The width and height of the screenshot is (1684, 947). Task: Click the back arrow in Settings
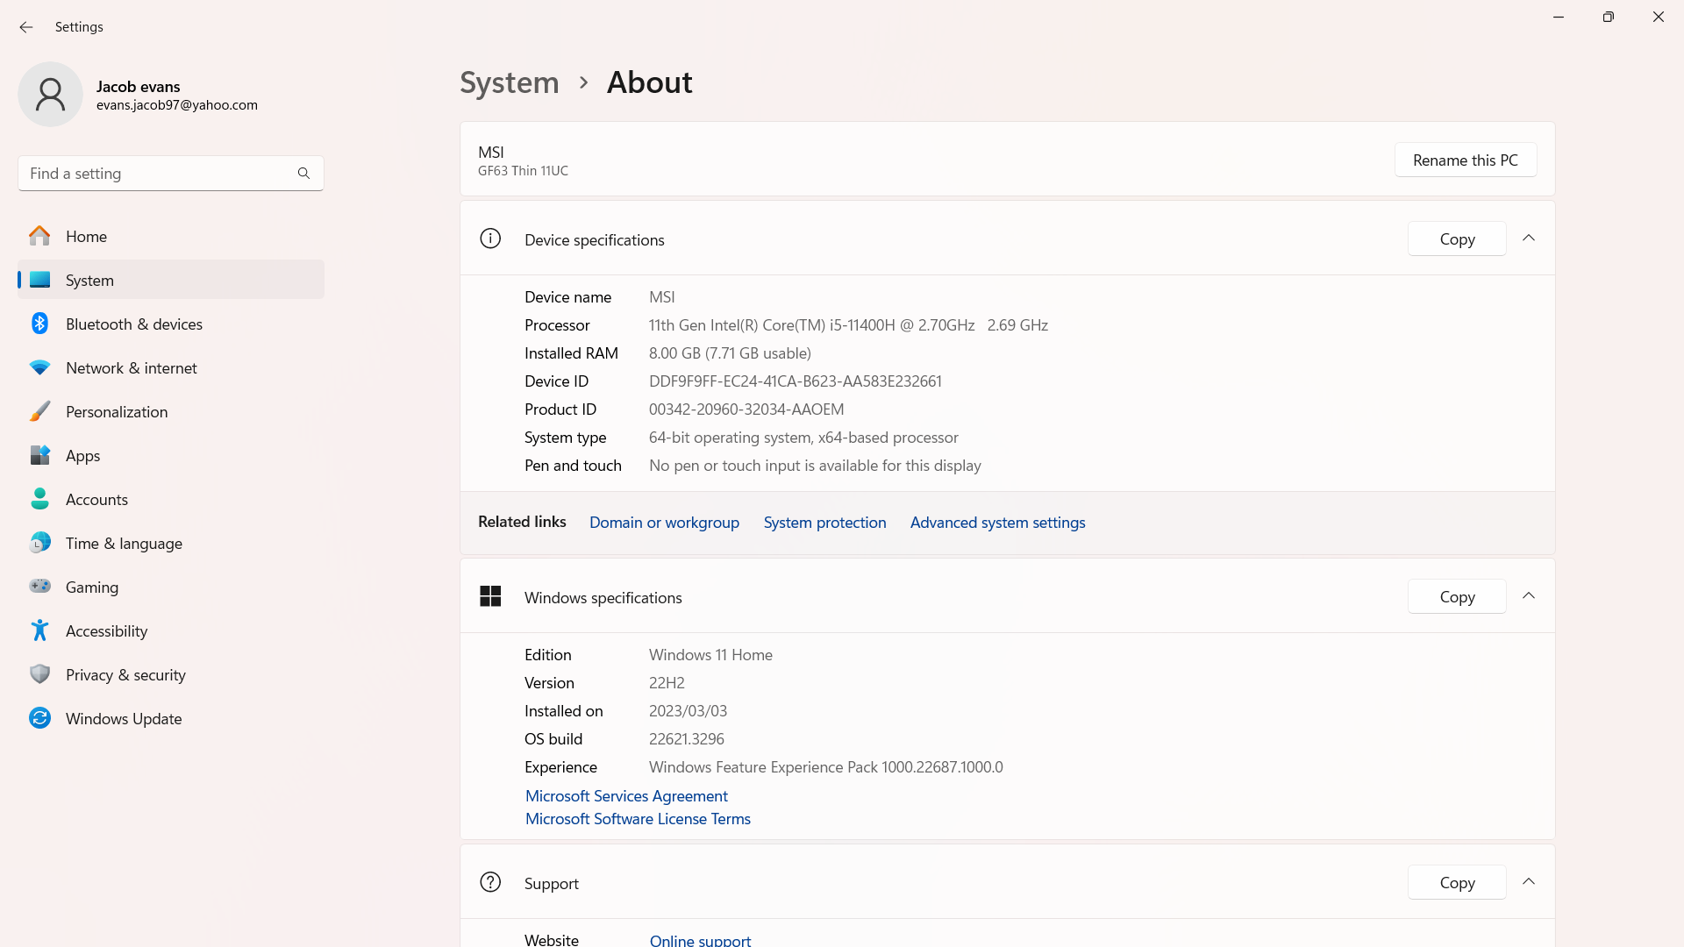pos(26,27)
